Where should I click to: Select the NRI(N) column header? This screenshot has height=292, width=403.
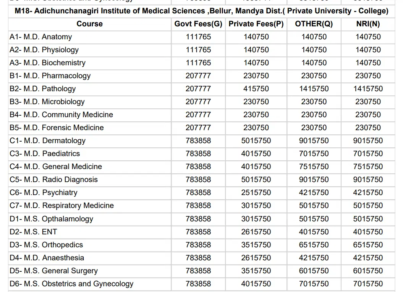click(368, 24)
